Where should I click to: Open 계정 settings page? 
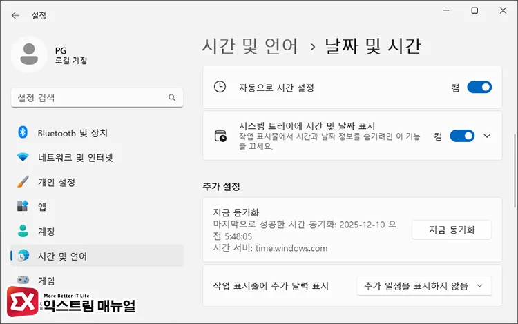click(x=97, y=231)
